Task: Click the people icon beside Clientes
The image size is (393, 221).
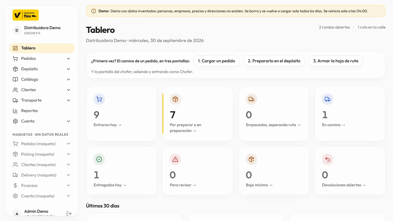Action: click(x=15, y=90)
